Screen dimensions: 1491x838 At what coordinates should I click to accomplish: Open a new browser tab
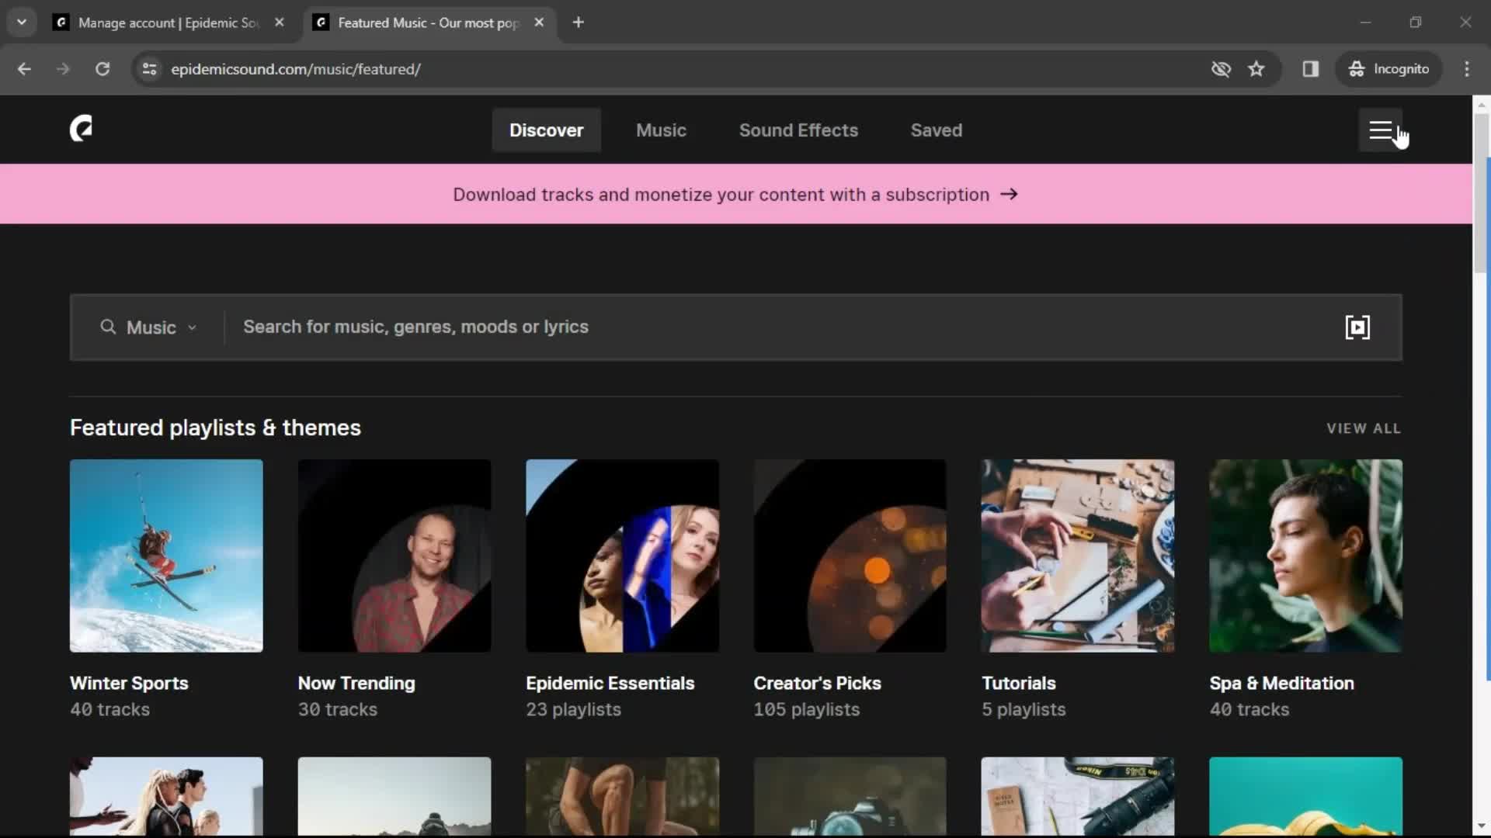(579, 23)
